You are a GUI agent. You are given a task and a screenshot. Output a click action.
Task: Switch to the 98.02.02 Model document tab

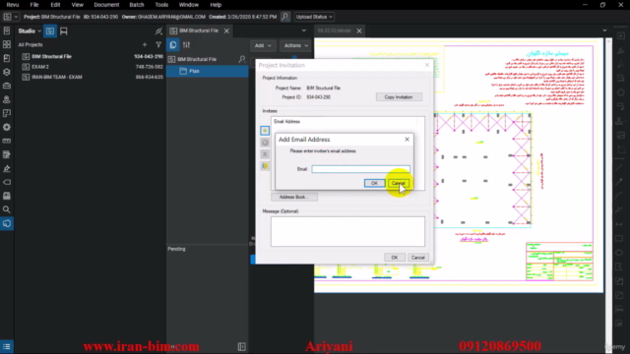click(335, 30)
